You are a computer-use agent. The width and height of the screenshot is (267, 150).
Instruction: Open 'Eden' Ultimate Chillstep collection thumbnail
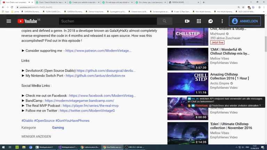(x=188, y=133)
